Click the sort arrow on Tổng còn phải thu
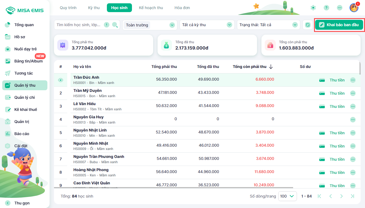Image resolution: width=365 pixels, height=208 pixels. (x=271, y=67)
